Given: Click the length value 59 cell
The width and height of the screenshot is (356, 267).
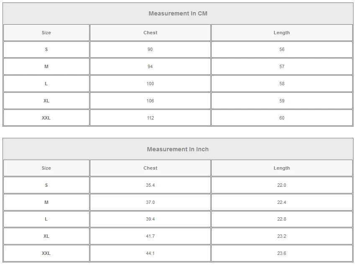Looking at the screenshot, I should coord(282,101).
